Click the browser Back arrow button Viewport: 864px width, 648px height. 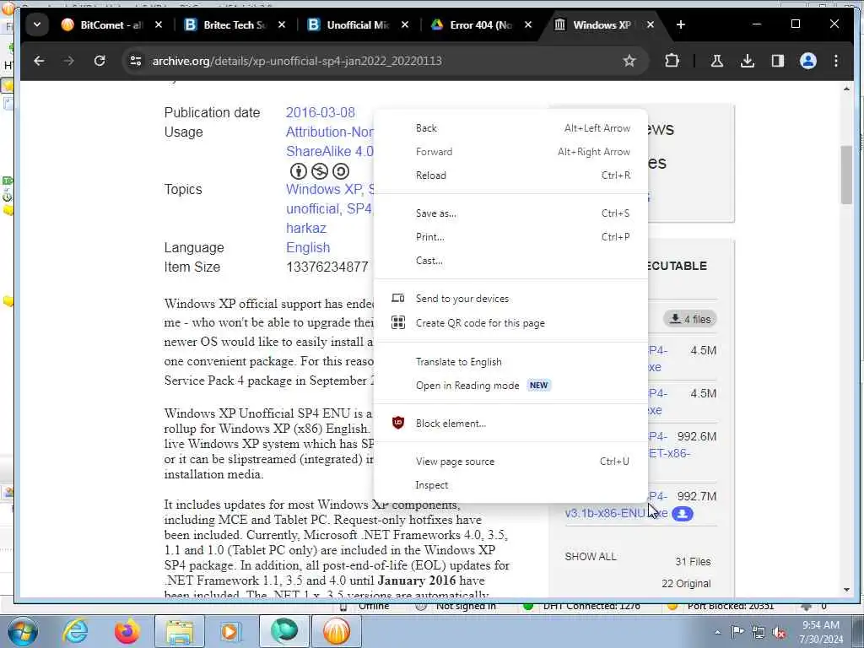(39, 61)
